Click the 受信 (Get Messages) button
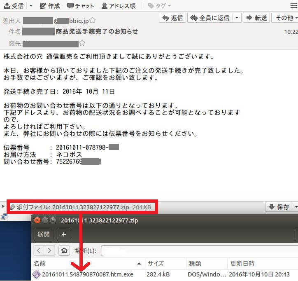 tap(14, 6)
